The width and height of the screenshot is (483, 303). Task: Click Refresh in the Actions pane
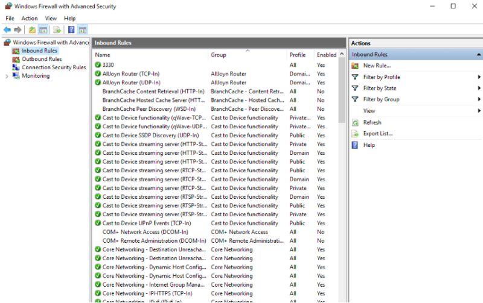pos(372,122)
